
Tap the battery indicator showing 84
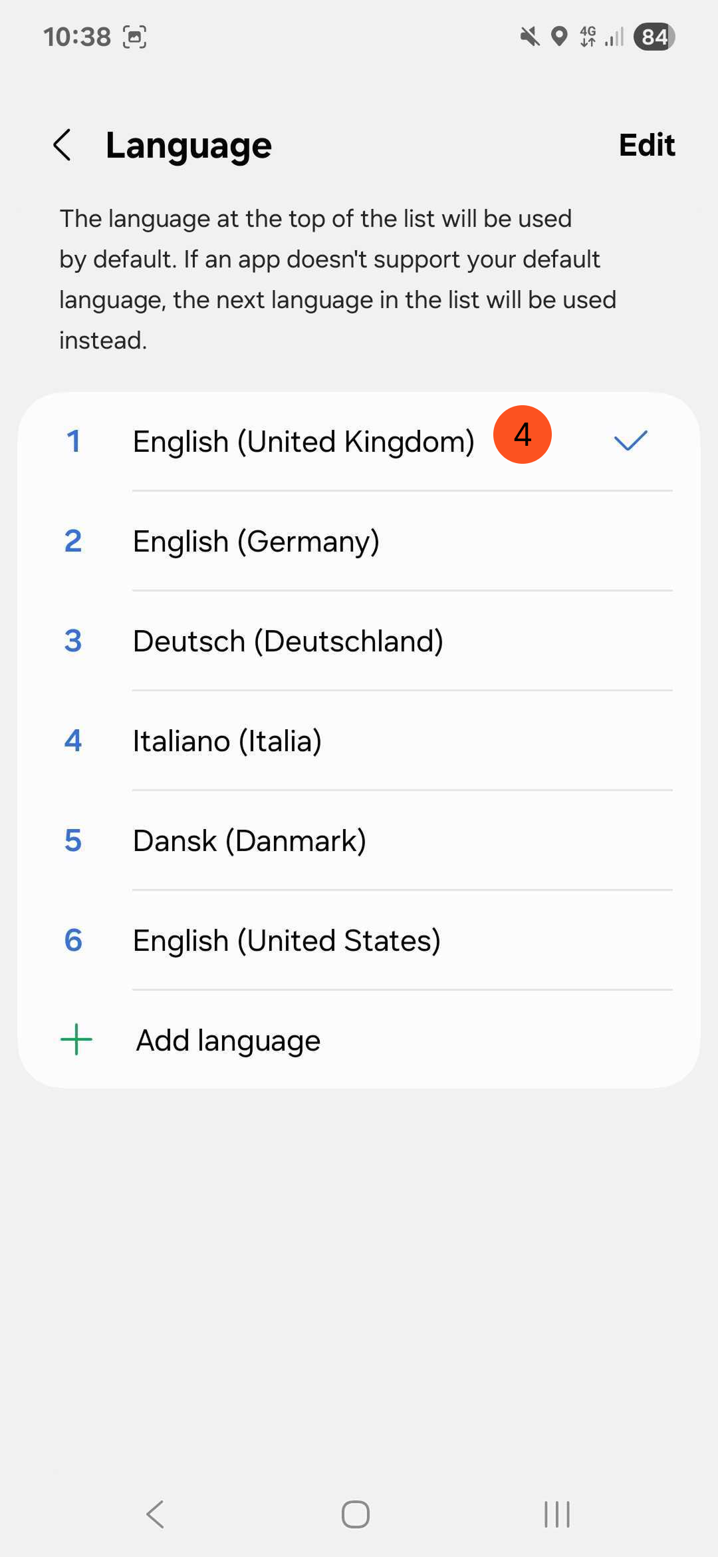click(654, 37)
